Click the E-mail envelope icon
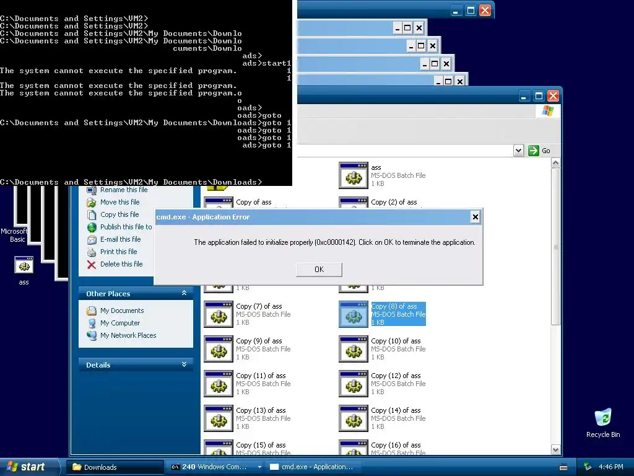Image resolution: width=634 pixels, height=476 pixels. (92, 240)
